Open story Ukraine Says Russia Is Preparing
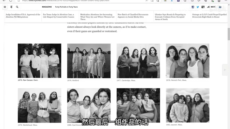The image size is (230, 129). coord(170,17)
